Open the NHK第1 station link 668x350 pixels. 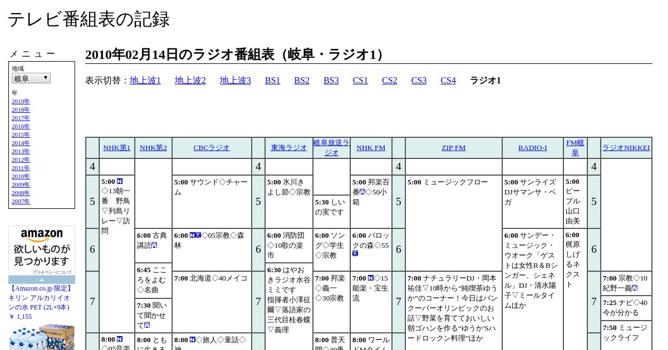(117, 148)
